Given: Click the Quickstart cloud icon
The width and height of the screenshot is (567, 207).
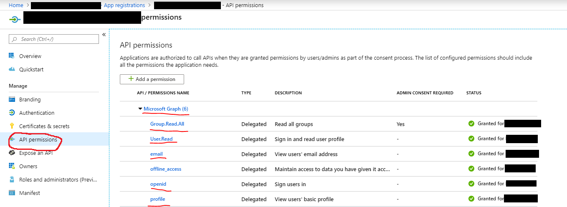Looking at the screenshot, I should point(12,69).
